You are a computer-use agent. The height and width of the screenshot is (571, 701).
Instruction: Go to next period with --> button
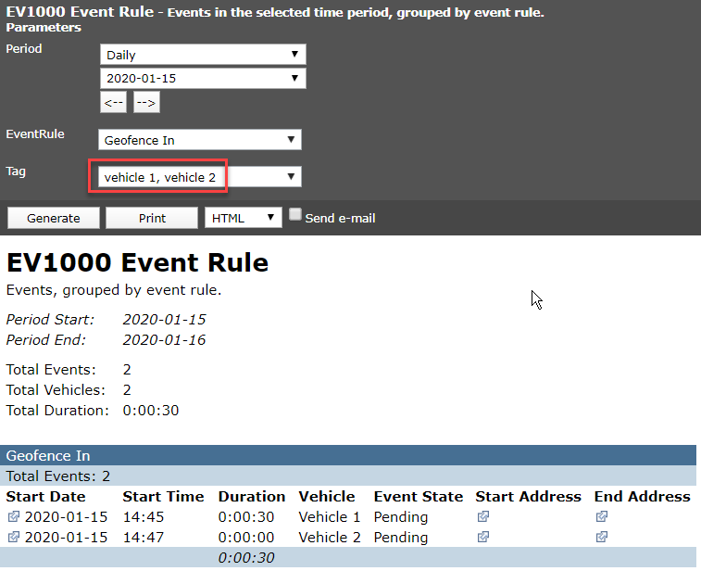tap(146, 103)
